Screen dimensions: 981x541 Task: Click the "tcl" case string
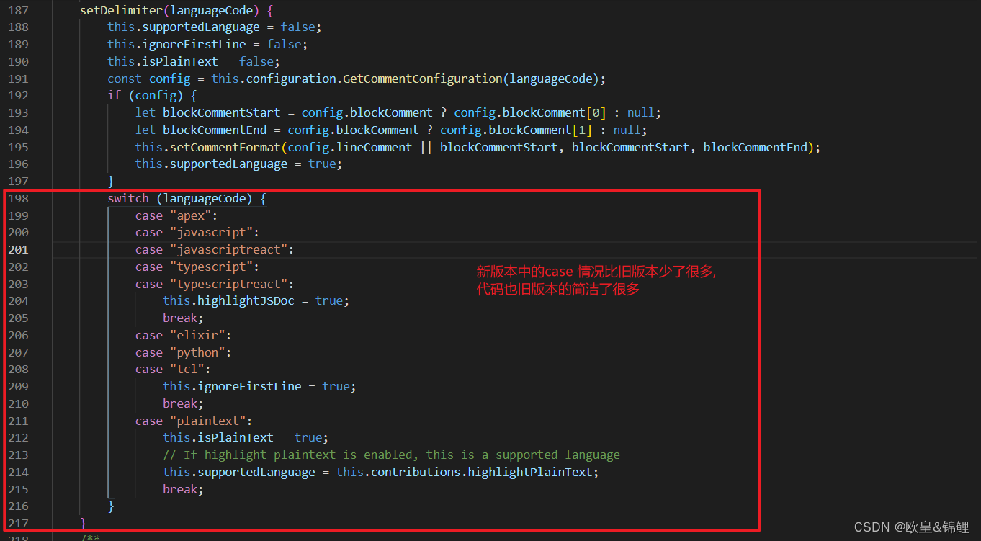pyautogui.click(x=187, y=370)
